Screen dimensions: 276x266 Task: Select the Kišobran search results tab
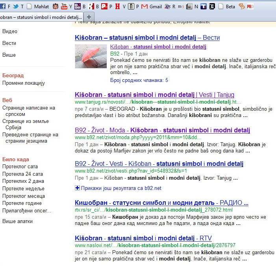[x=41, y=17]
